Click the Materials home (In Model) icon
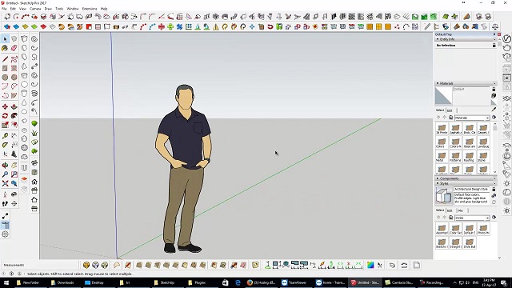The image size is (512, 288). tap(450, 118)
